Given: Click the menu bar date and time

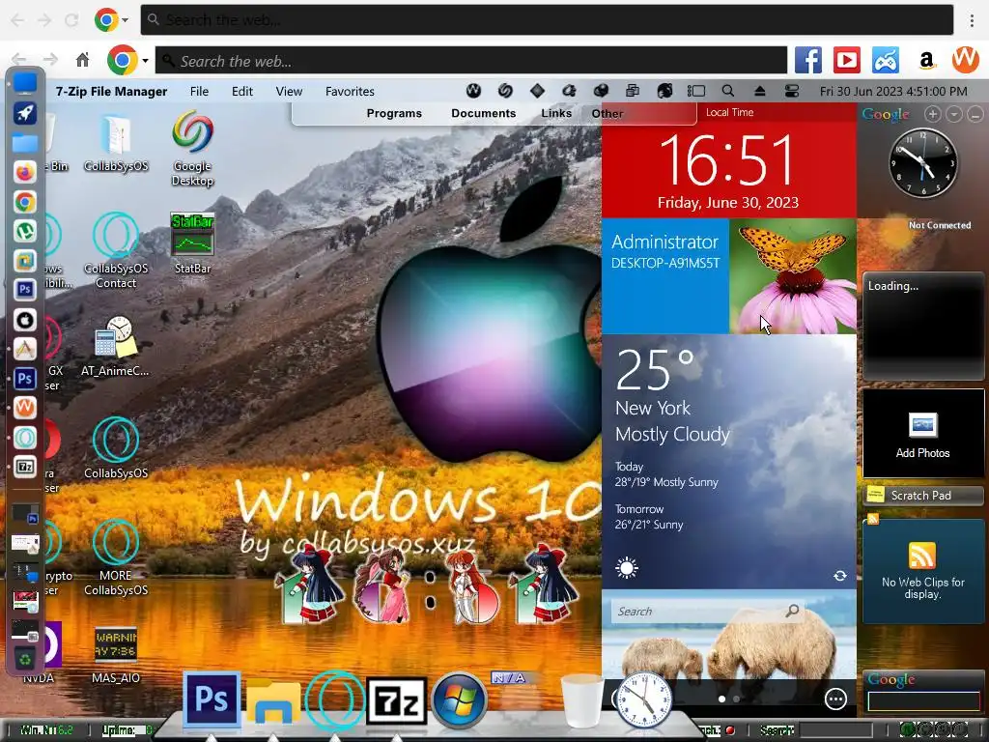Looking at the screenshot, I should point(893,91).
